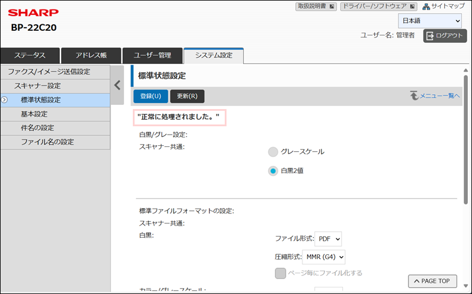Open the ユーザー管理 tab
Image resolution: width=472 pixels, height=294 pixels.
152,56
